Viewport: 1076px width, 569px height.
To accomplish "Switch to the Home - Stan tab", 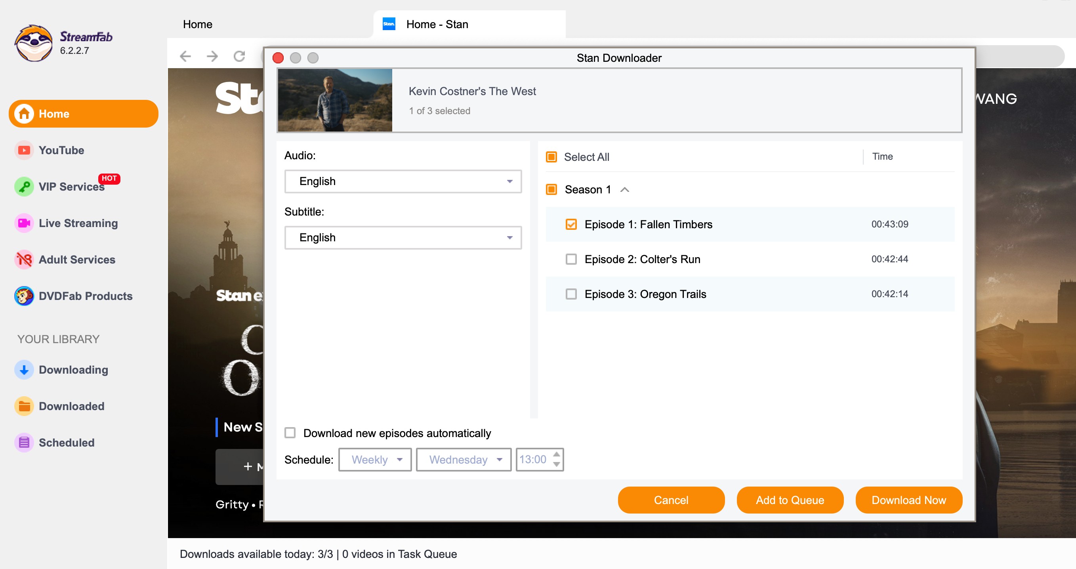I will 469,24.
